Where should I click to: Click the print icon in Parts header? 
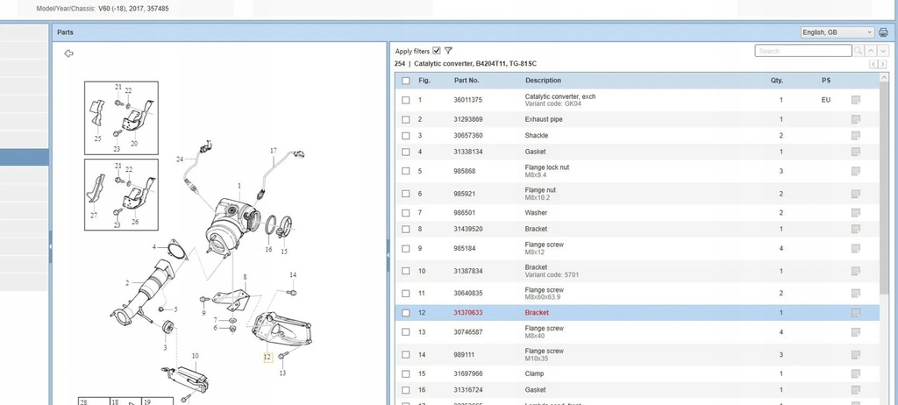[x=883, y=32]
